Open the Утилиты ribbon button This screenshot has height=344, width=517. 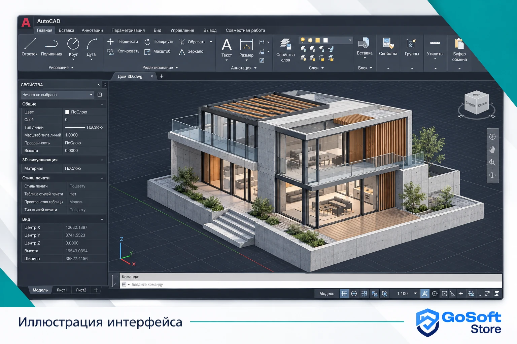point(435,48)
